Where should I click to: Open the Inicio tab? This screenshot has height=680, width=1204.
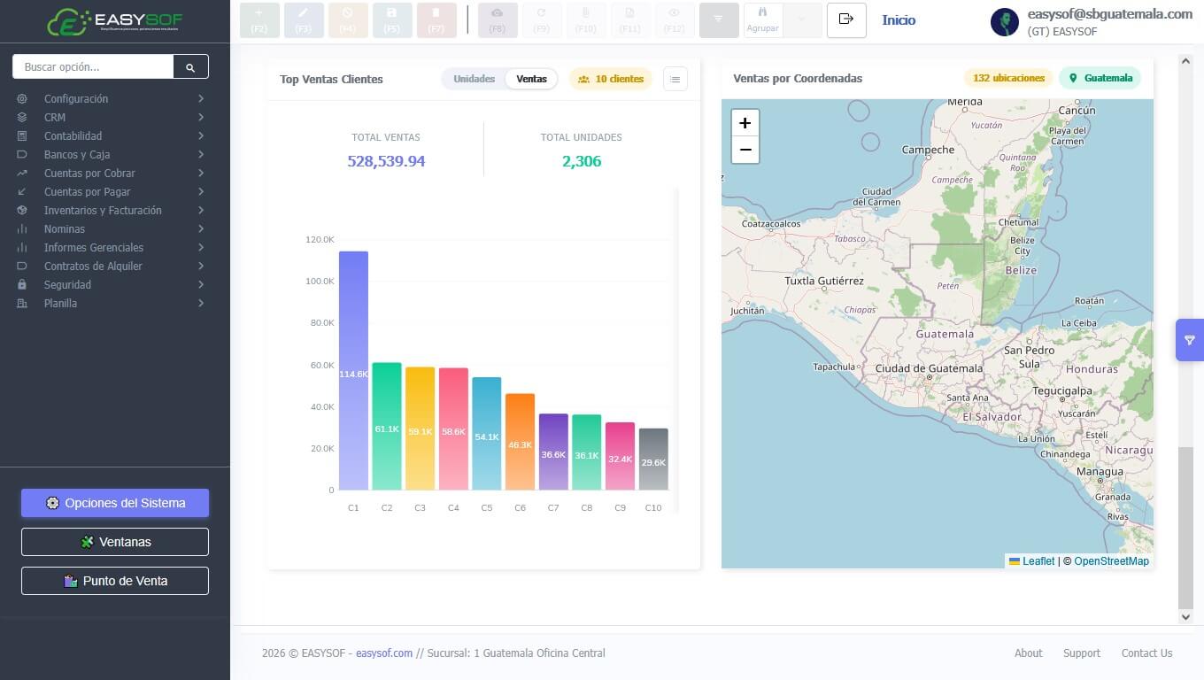899,19
